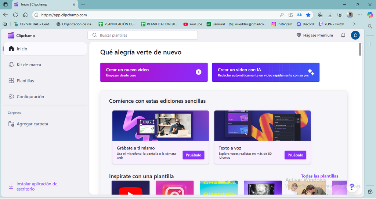Select the YouTube template thumbnail
The width and height of the screenshot is (376, 199).
pyautogui.click(x=130, y=188)
